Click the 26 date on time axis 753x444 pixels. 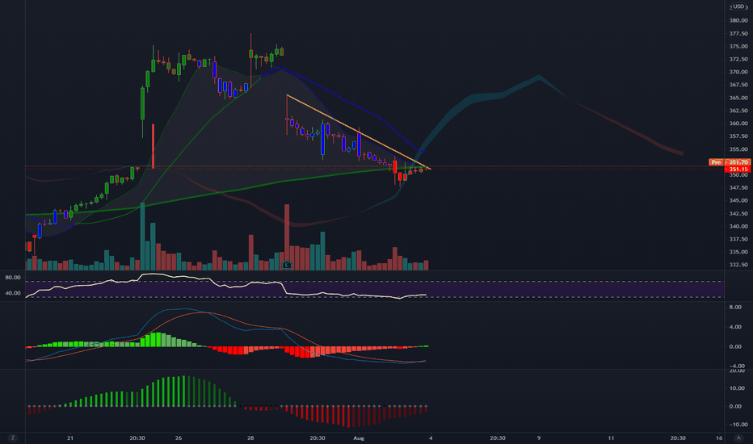click(x=179, y=438)
